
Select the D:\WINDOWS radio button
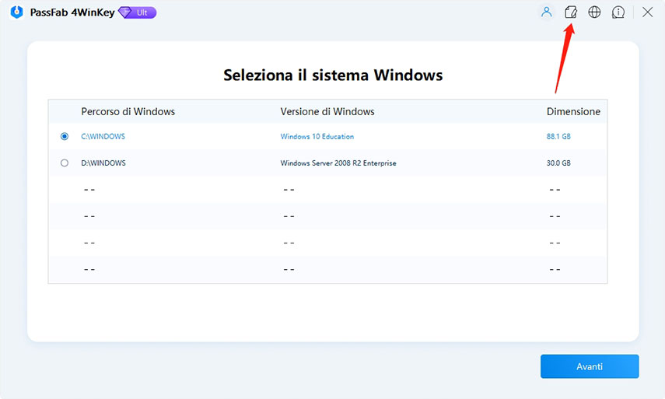[x=64, y=163]
